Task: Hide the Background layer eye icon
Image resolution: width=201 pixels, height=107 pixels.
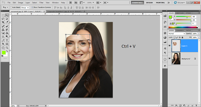Action: 169,59
